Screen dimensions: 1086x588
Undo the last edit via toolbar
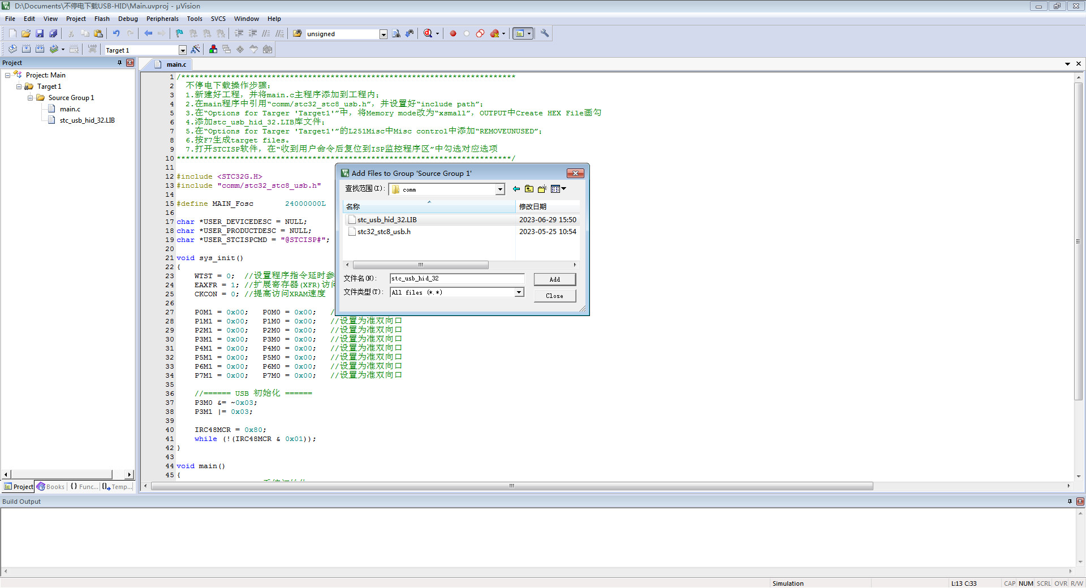pyautogui.click(x=117, y=33)
